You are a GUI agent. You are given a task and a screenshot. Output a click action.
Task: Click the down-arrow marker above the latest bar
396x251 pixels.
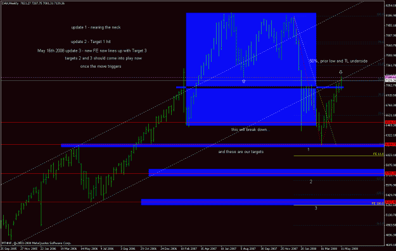pos(341,72)
